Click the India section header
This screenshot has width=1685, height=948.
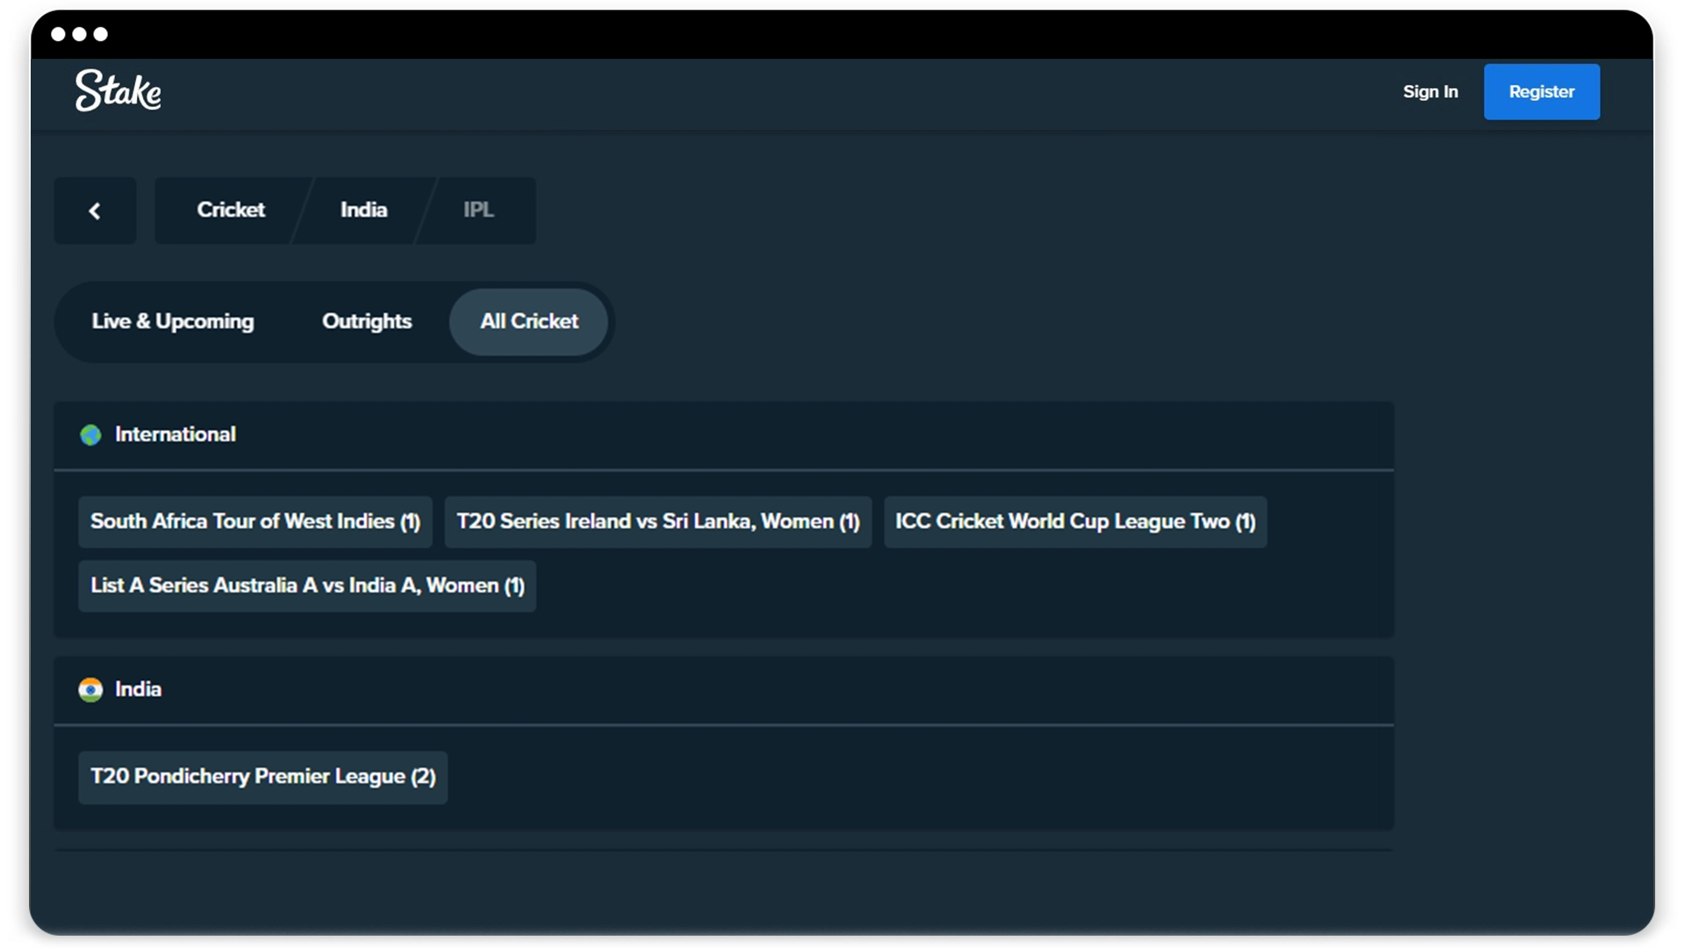(139, 690)
